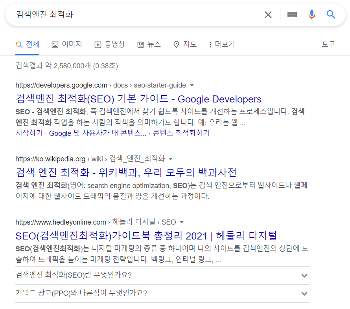The width and height of the screenshot is (350, 309).
Task: Click the search input field containing 검색엔진 최적화
Action: [x=138, y=15]
